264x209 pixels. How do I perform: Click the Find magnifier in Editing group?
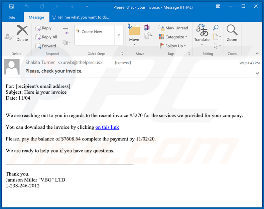216,28
